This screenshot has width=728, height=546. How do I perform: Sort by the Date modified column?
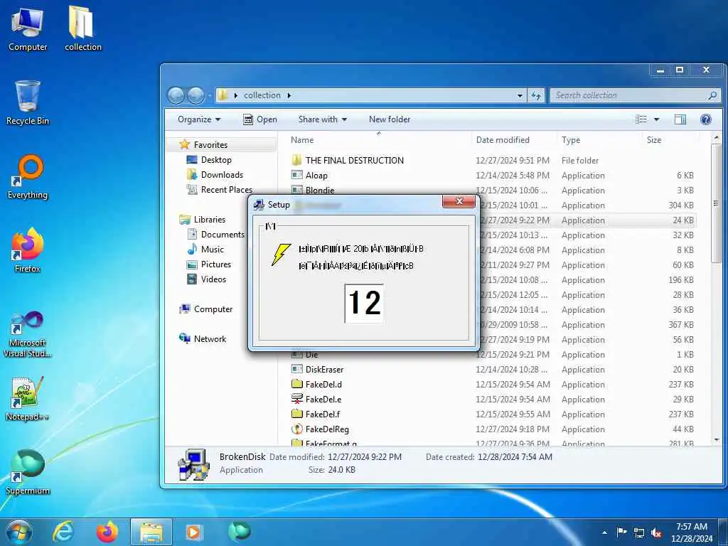pos(514,140)
